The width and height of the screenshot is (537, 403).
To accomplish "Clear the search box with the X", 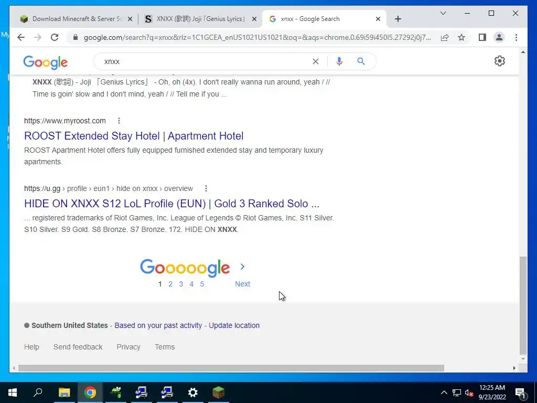I will 315,61.
